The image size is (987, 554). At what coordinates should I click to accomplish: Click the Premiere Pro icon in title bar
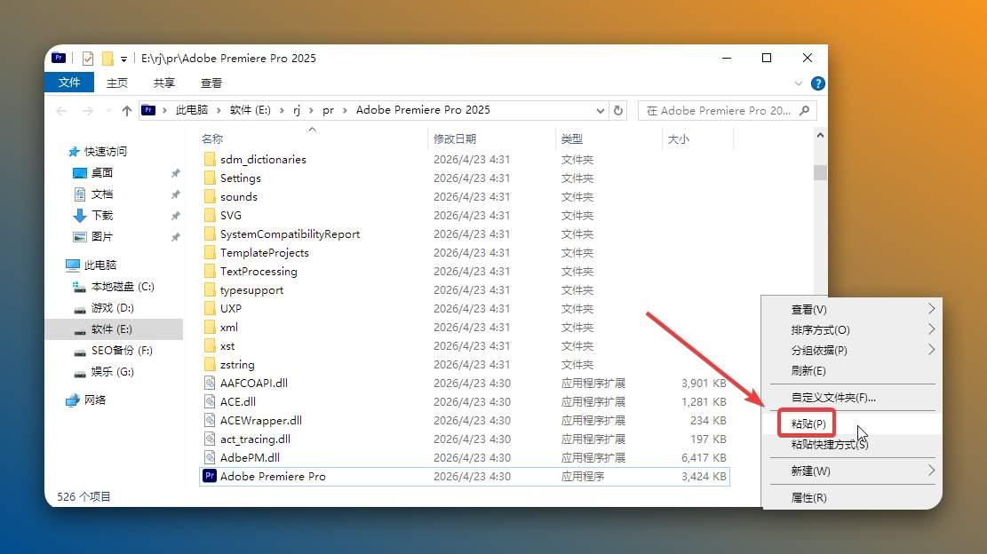pyautogui.click(x=59, y=58)
